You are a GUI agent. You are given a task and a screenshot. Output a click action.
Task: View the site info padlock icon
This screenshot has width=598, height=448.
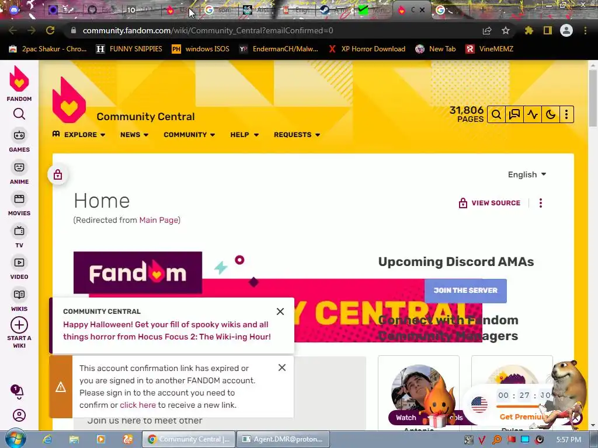(x=74, y=30)
